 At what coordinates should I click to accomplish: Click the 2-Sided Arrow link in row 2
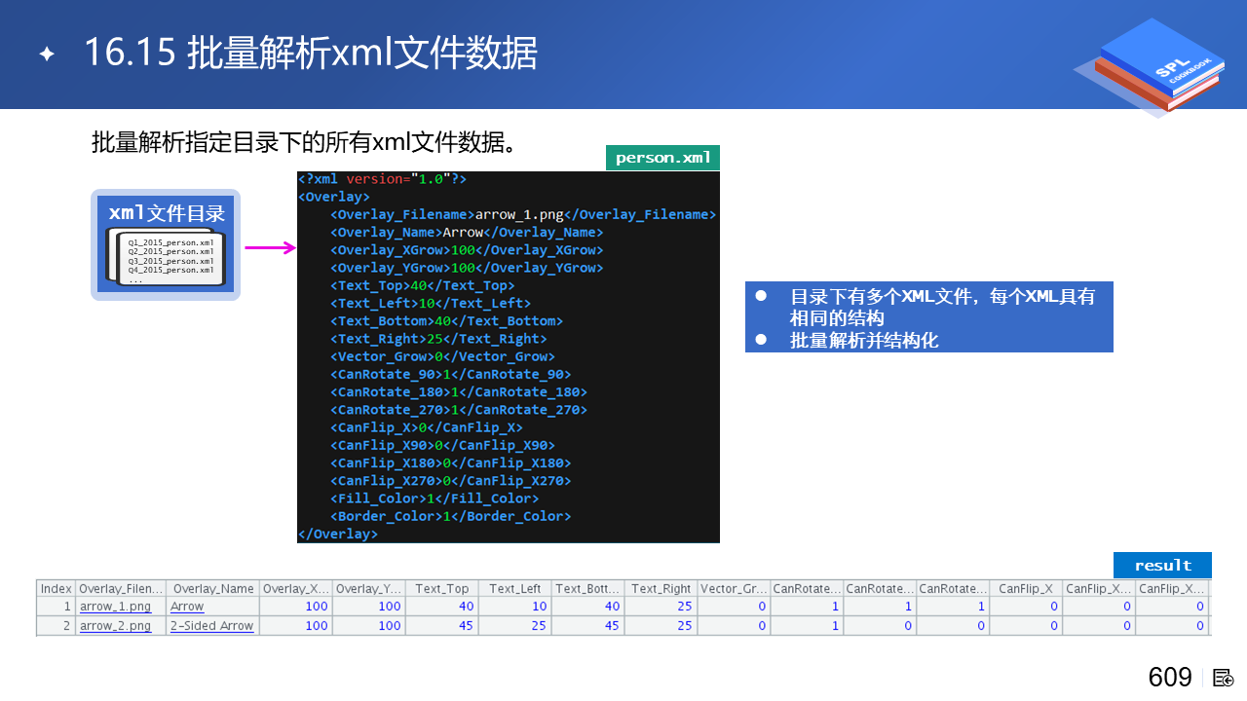click(211, 626)
